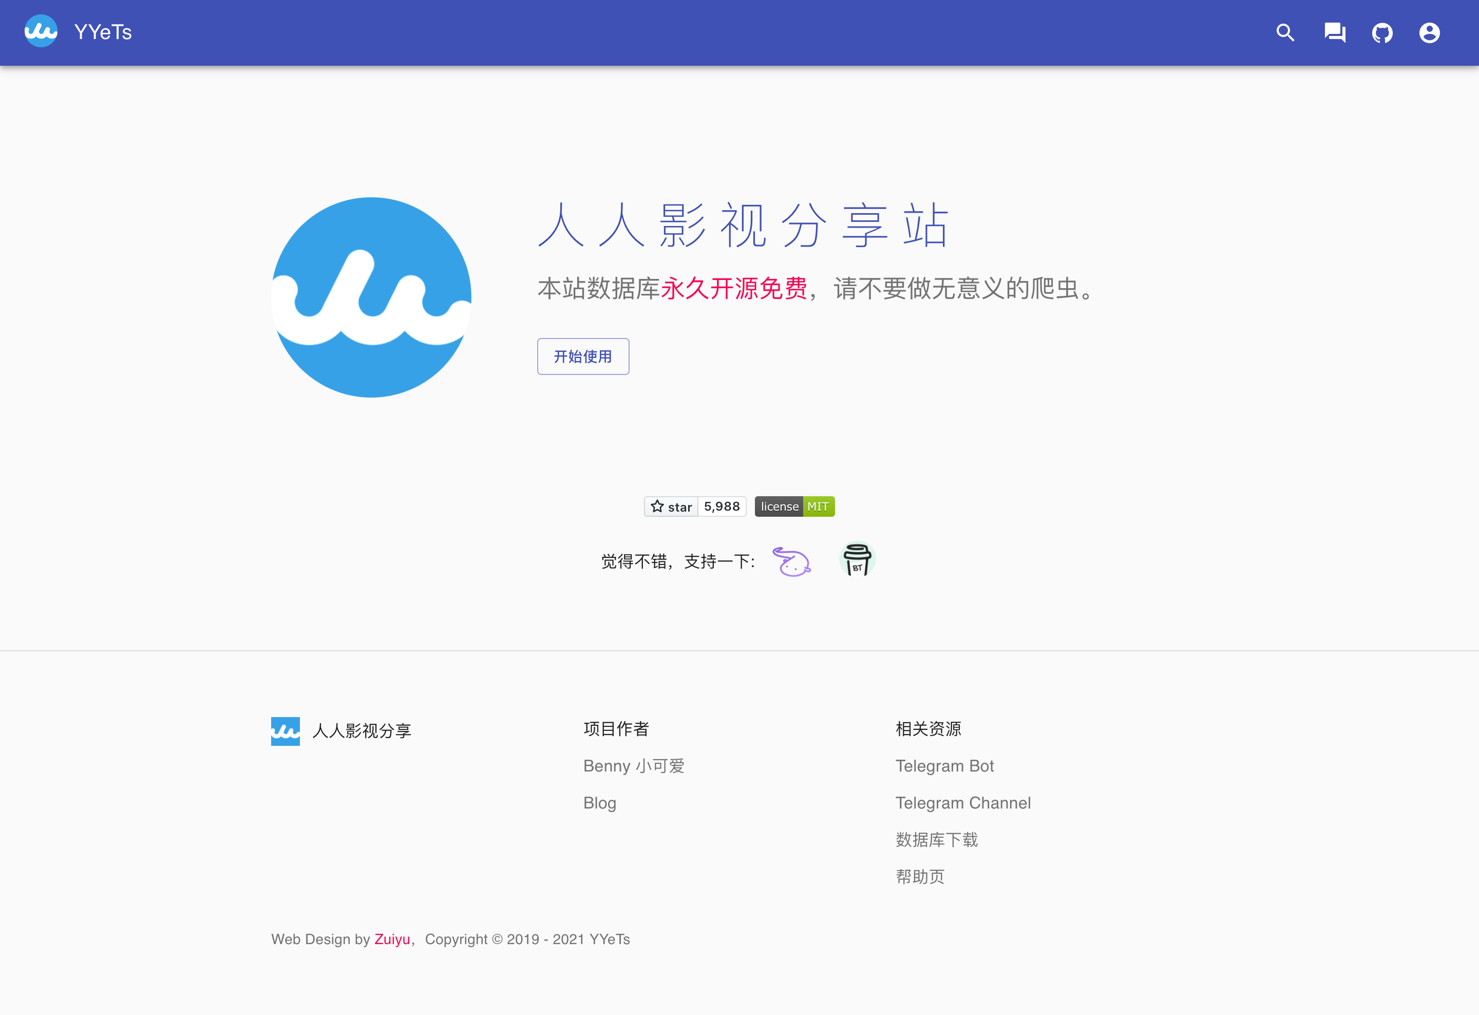
Task: Click the small footer 人人影视分享 logo
Action: tap(285, 730)
